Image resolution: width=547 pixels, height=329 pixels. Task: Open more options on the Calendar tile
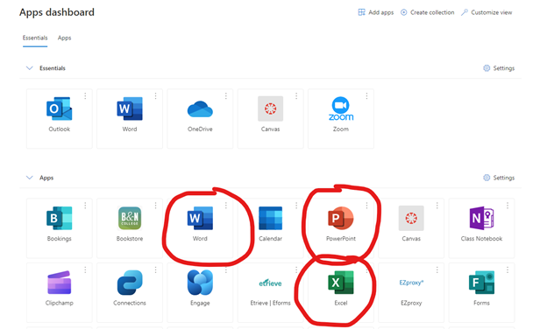pos(296,206)
